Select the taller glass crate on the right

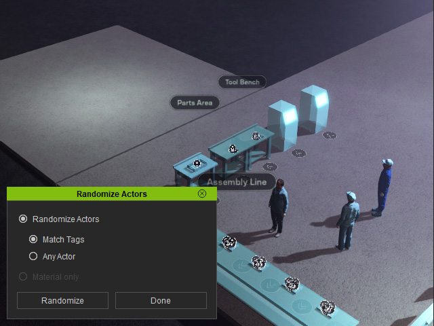(x=314, y=109)
